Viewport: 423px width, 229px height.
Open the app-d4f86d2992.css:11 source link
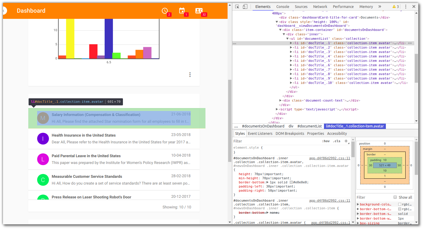(x=329, y=158)
